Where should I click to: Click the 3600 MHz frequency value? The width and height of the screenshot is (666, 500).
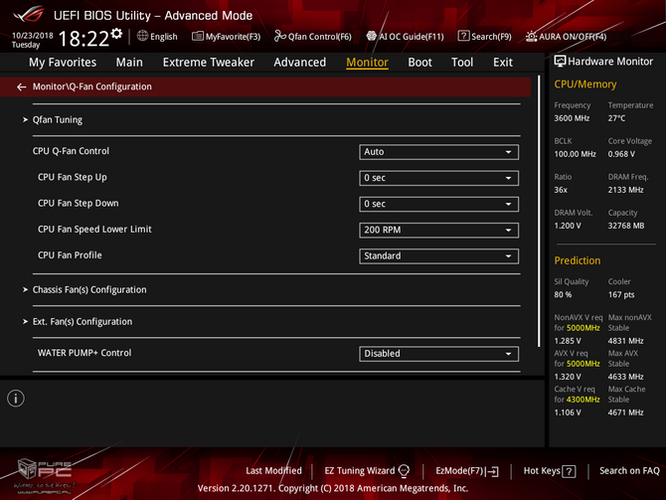point(572,118)
